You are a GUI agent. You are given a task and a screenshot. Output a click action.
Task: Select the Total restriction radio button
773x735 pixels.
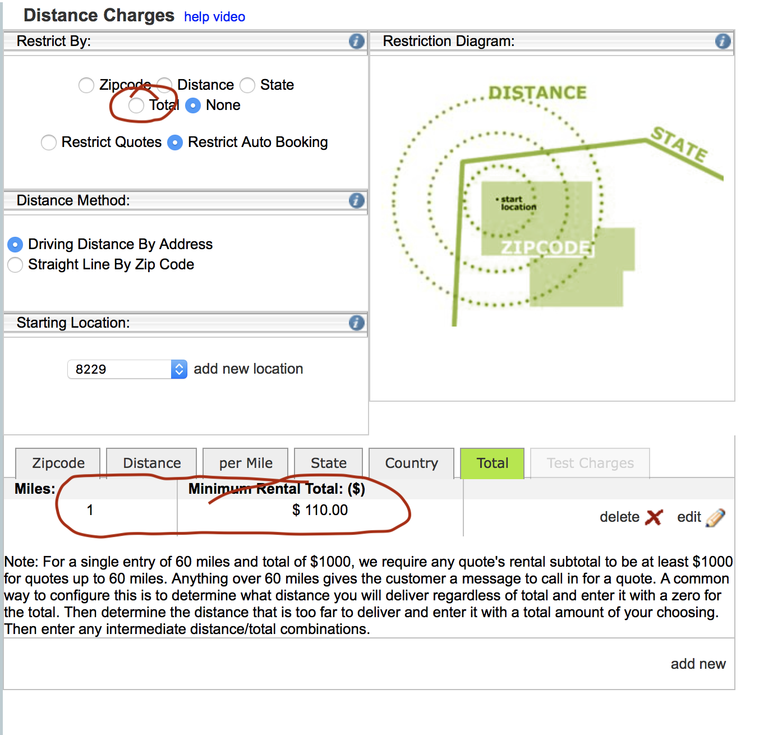pyautogui.click(x=136, y=105)
